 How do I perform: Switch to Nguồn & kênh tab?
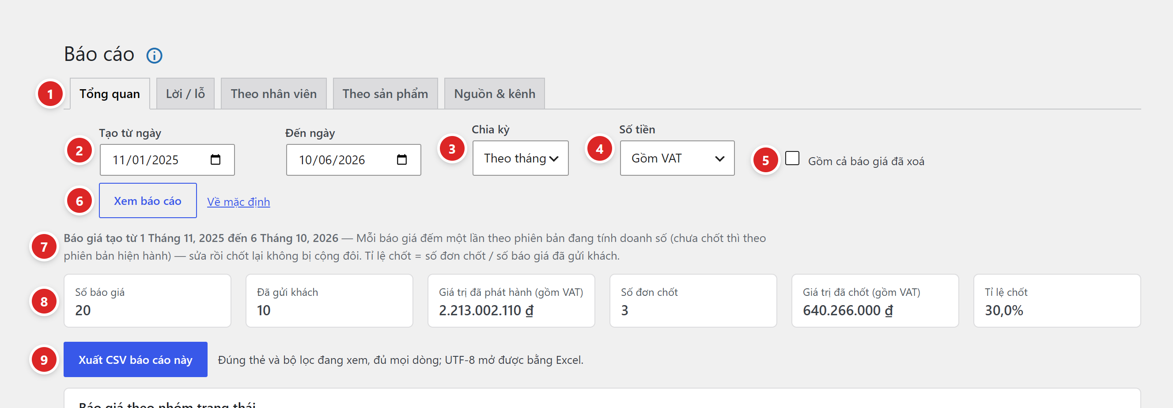coord(495,94)
